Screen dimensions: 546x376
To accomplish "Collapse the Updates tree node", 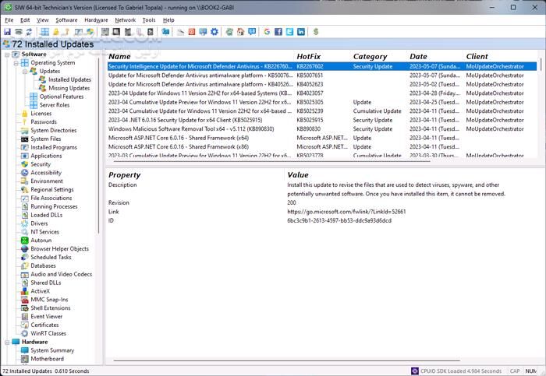I will 25,72.
